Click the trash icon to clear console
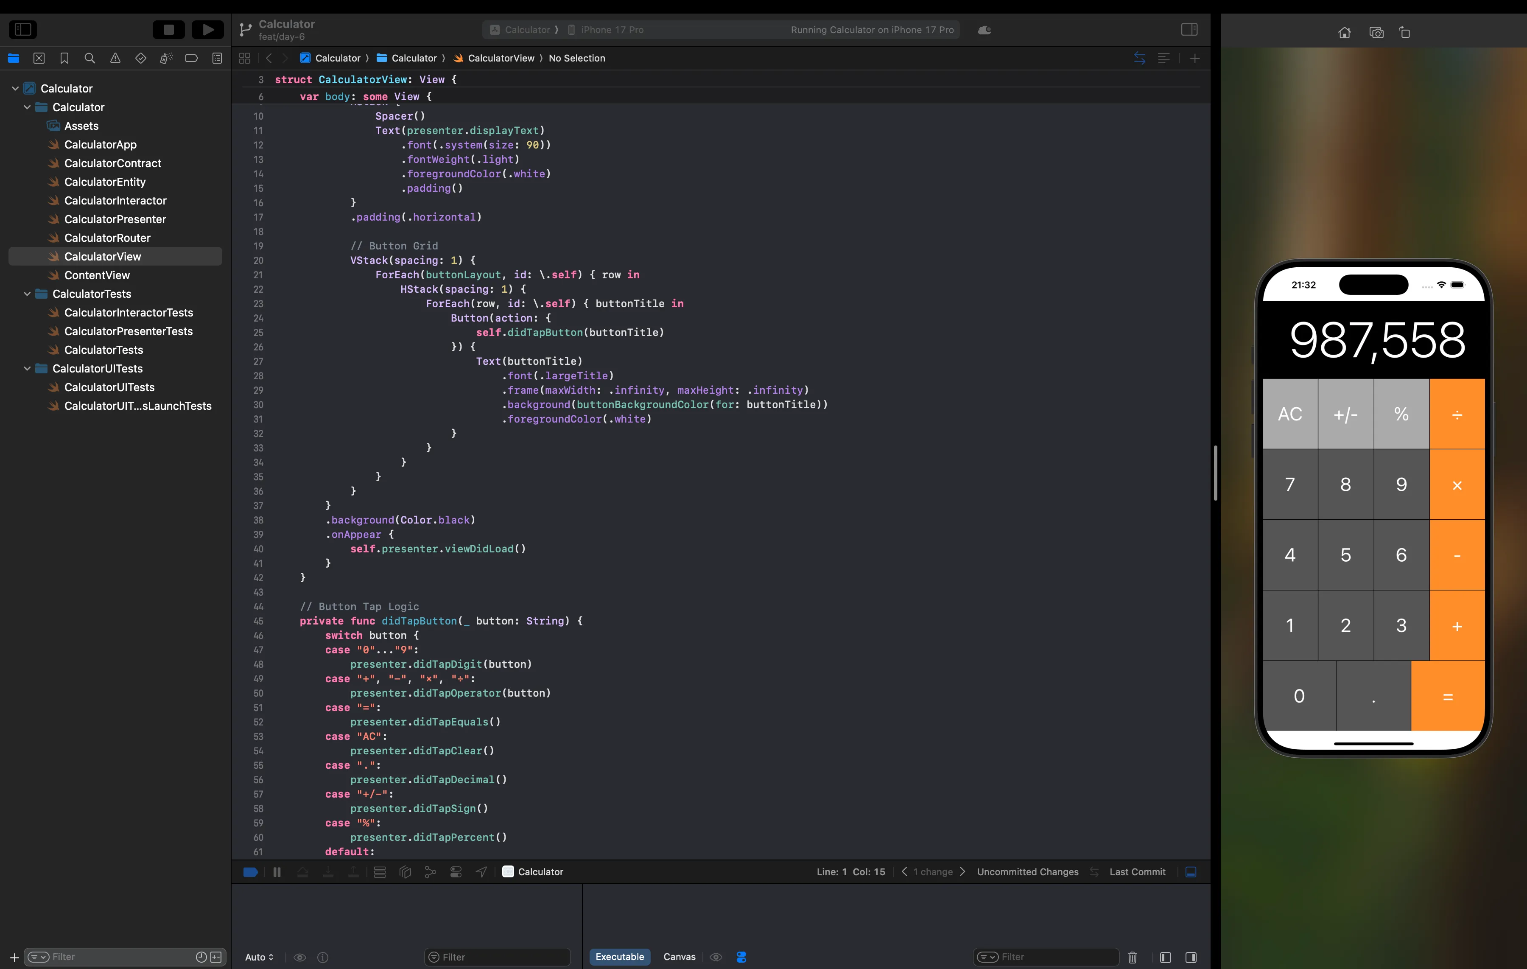This screenshot has width=1527, height=969. (1133, 957)
